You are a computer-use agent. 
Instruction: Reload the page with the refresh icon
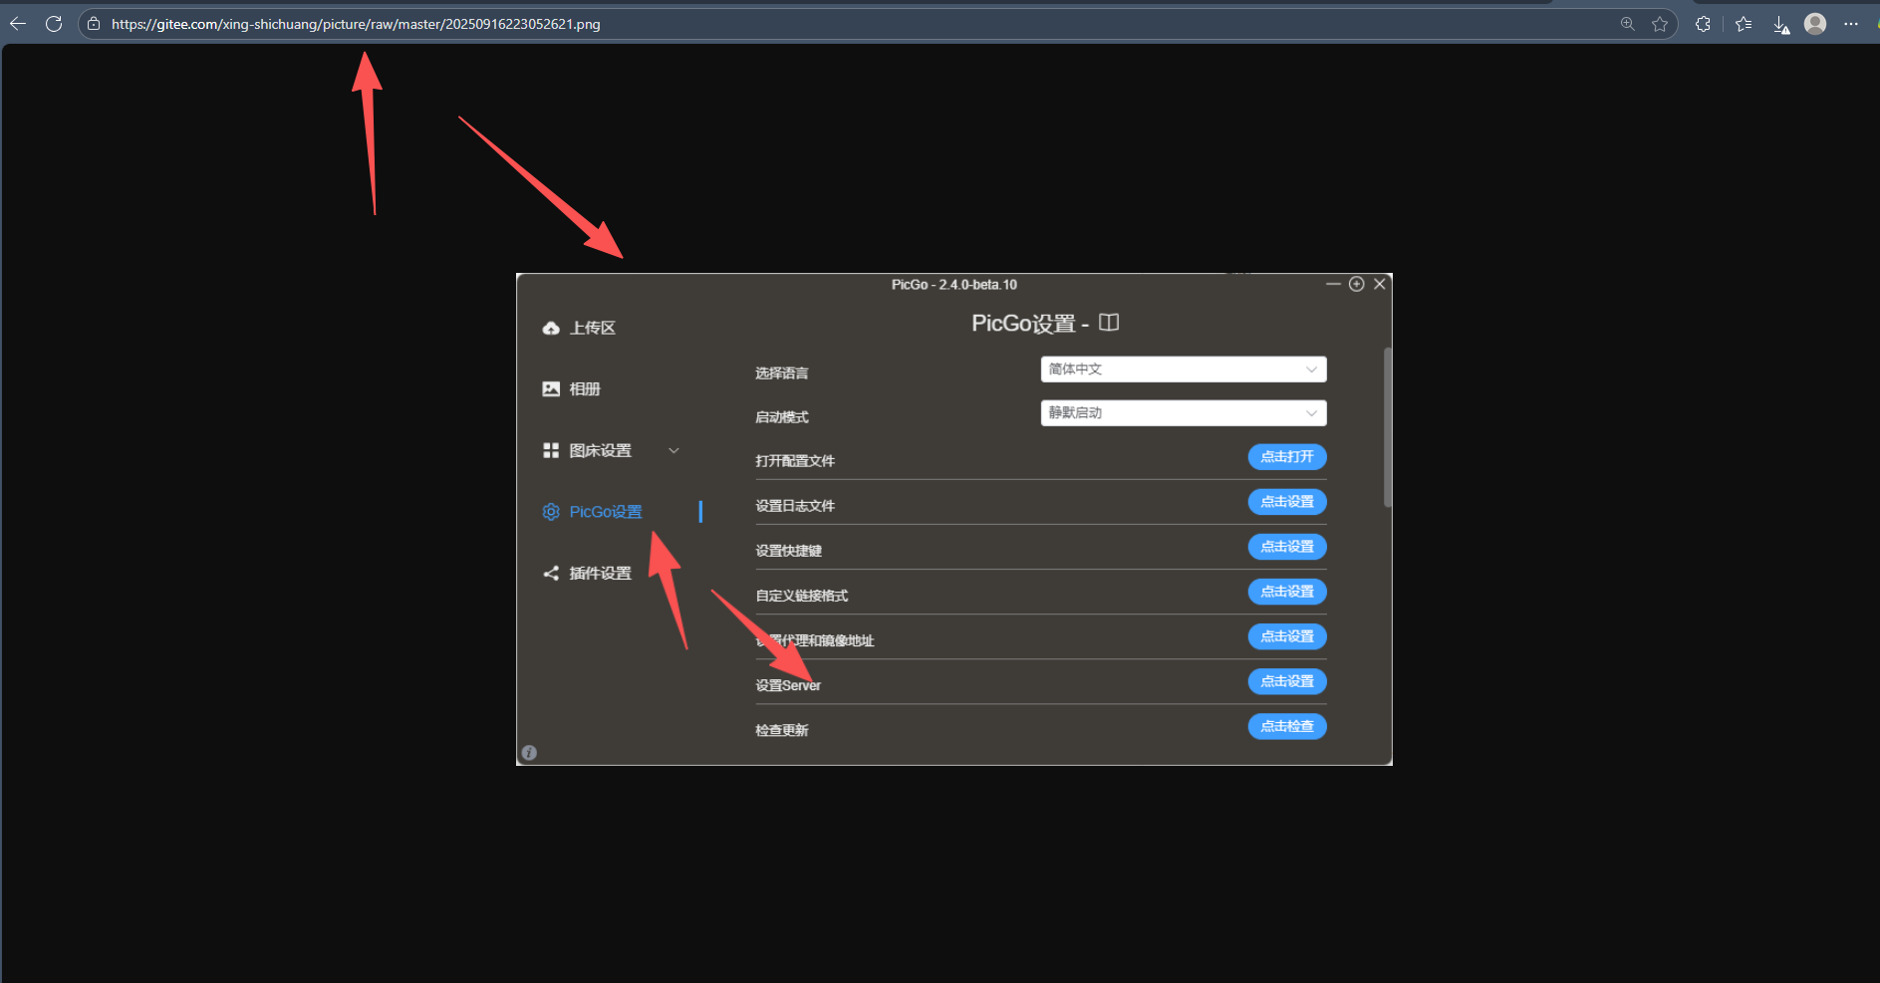coord(54,24)
